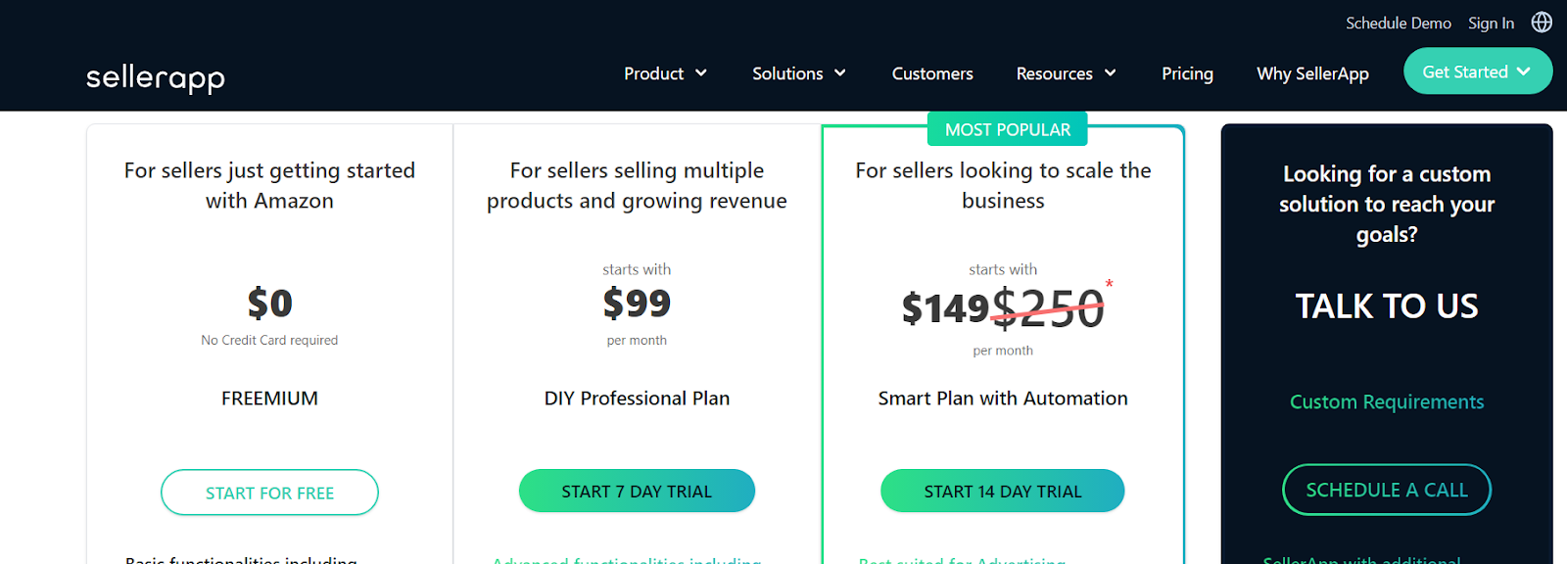Go to Pricing in navigation

click(1187, 73)
